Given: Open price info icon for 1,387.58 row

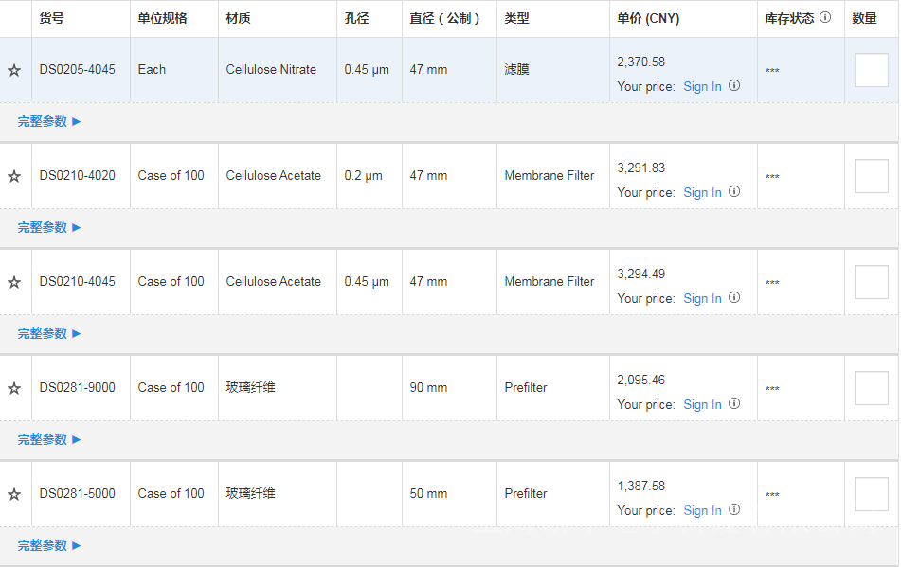Looking at the screenshot, I should click(x=734, y=510).
